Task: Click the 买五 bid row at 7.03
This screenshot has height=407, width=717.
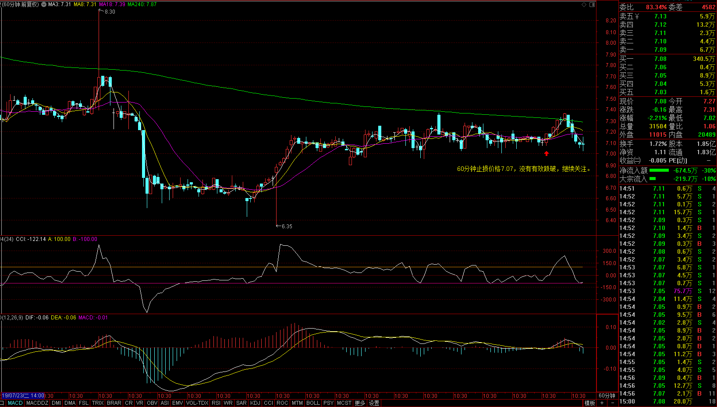Action: (667, 92)
